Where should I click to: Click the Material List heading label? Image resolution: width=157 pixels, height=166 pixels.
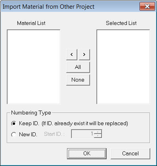pyautogui.click(x=31, y=23)
